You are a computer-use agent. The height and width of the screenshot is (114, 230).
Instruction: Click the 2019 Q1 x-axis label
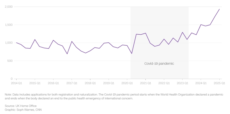click(109, 83)
